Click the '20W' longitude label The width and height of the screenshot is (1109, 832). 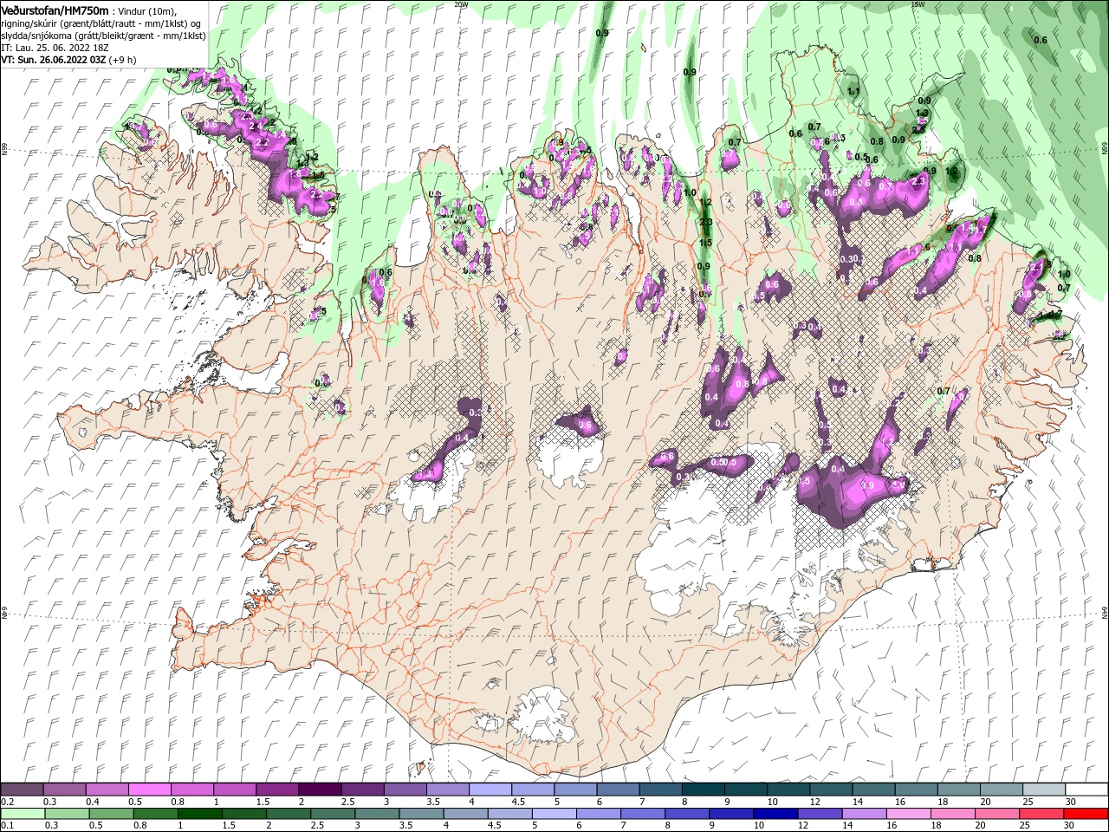pyautogui.click(x=461, y=4)
